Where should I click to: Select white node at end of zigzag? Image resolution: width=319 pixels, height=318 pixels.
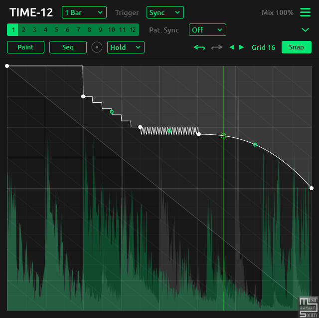[x=199, y=134]
